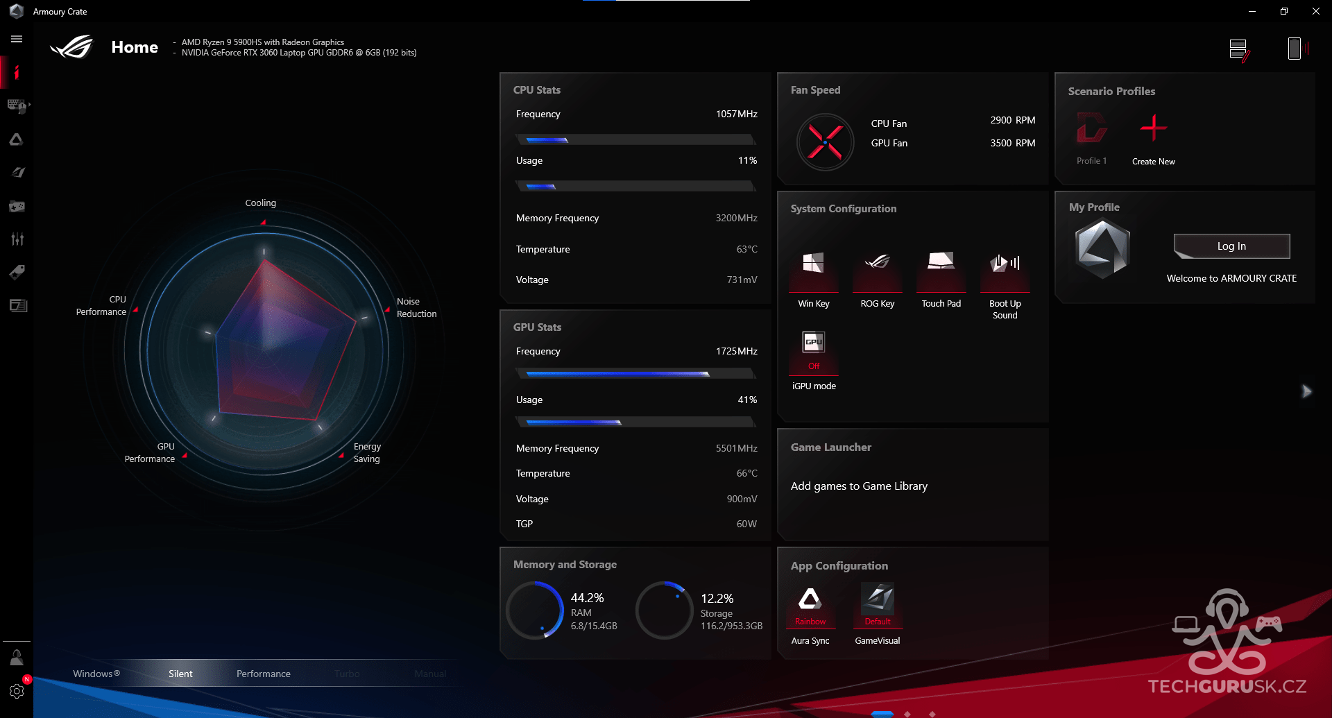The width and height of the screenshot is (1332, 718).
Task: Click the fan speed spinner graphic
Action: (825, 142)
